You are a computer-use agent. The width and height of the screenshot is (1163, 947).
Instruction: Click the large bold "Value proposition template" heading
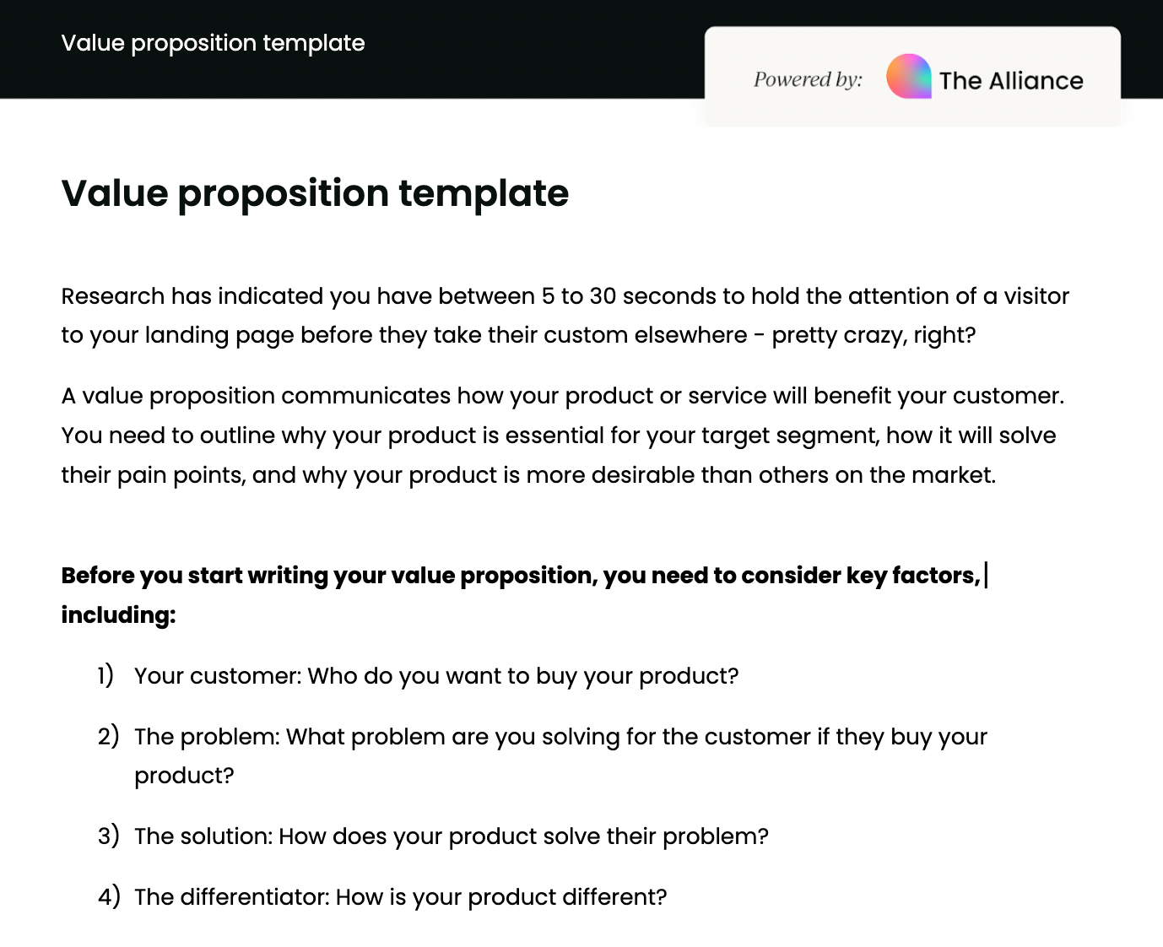click(x=315, y=193)
